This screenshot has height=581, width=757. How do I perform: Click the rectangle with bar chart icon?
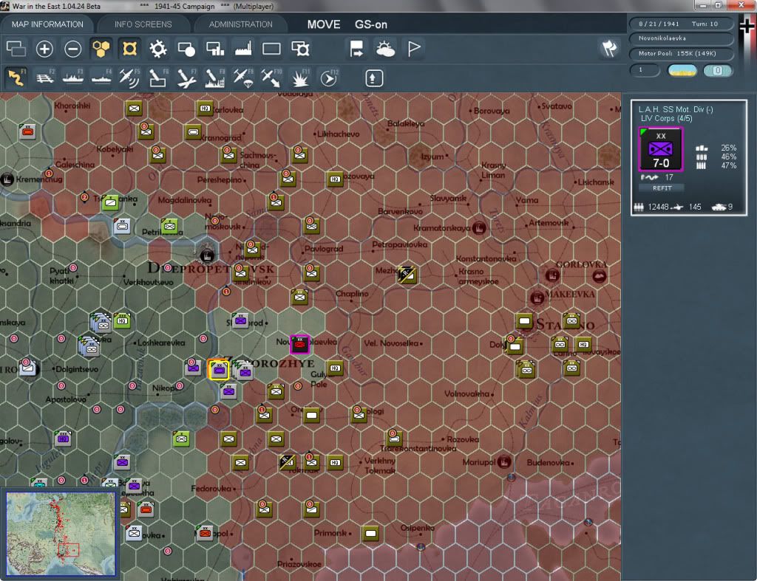click(215, 49)
